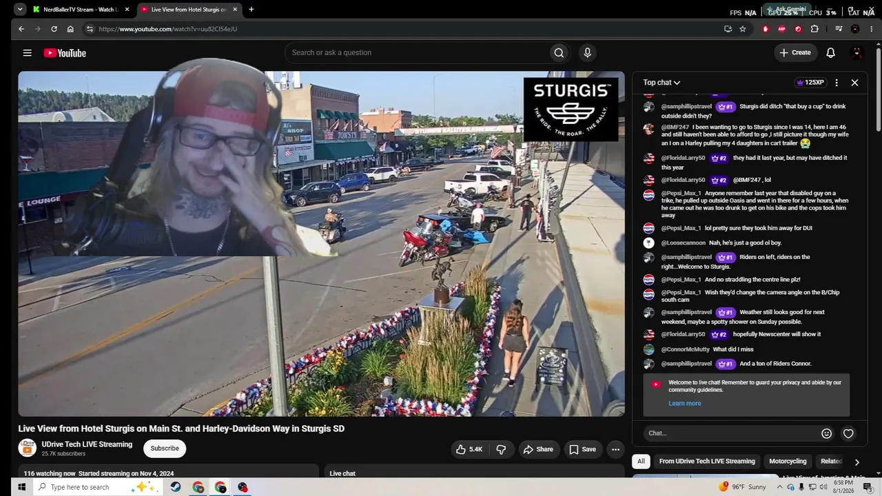Open live chat options three-dot menu
This screenshot has height=496, width=882.
[837, 83]
